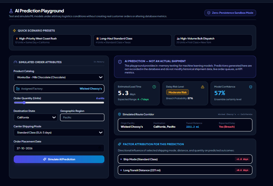
Task: Click the warning triangle on Delay Risk Level card
Action: pos(203,87)
